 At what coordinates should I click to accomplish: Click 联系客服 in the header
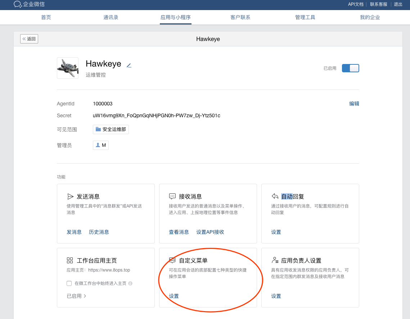[378, 4]
